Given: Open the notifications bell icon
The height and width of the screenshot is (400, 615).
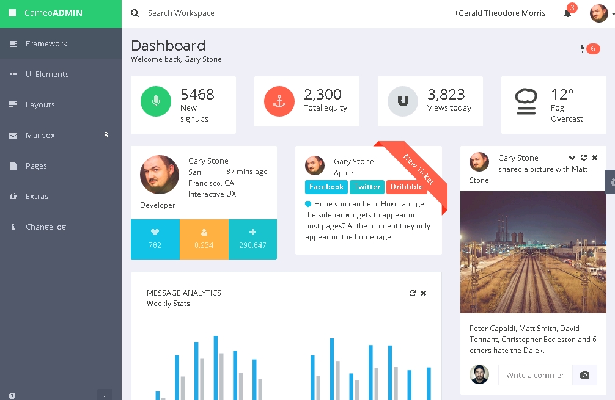Looking at the screenshot, I should [x=567, y=13].
